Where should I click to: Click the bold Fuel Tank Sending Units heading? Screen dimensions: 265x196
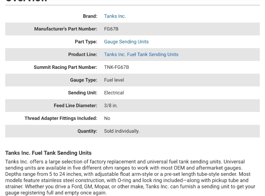48,153
